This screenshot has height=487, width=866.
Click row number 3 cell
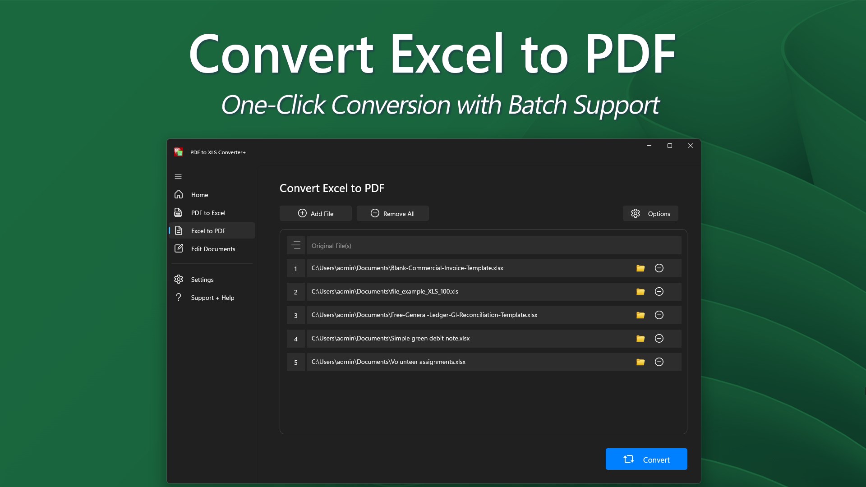point(296,315)
